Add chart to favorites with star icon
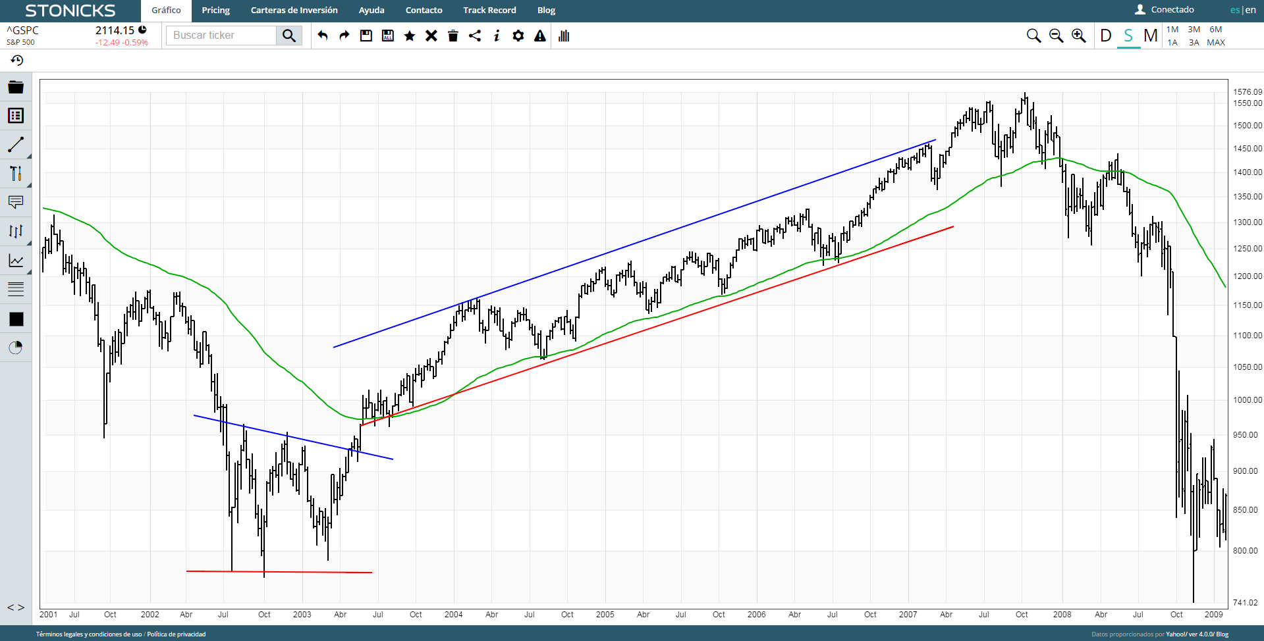 pos(410,36)
